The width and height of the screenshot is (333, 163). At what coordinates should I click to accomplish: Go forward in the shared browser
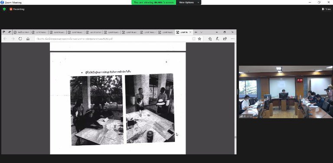13,39
